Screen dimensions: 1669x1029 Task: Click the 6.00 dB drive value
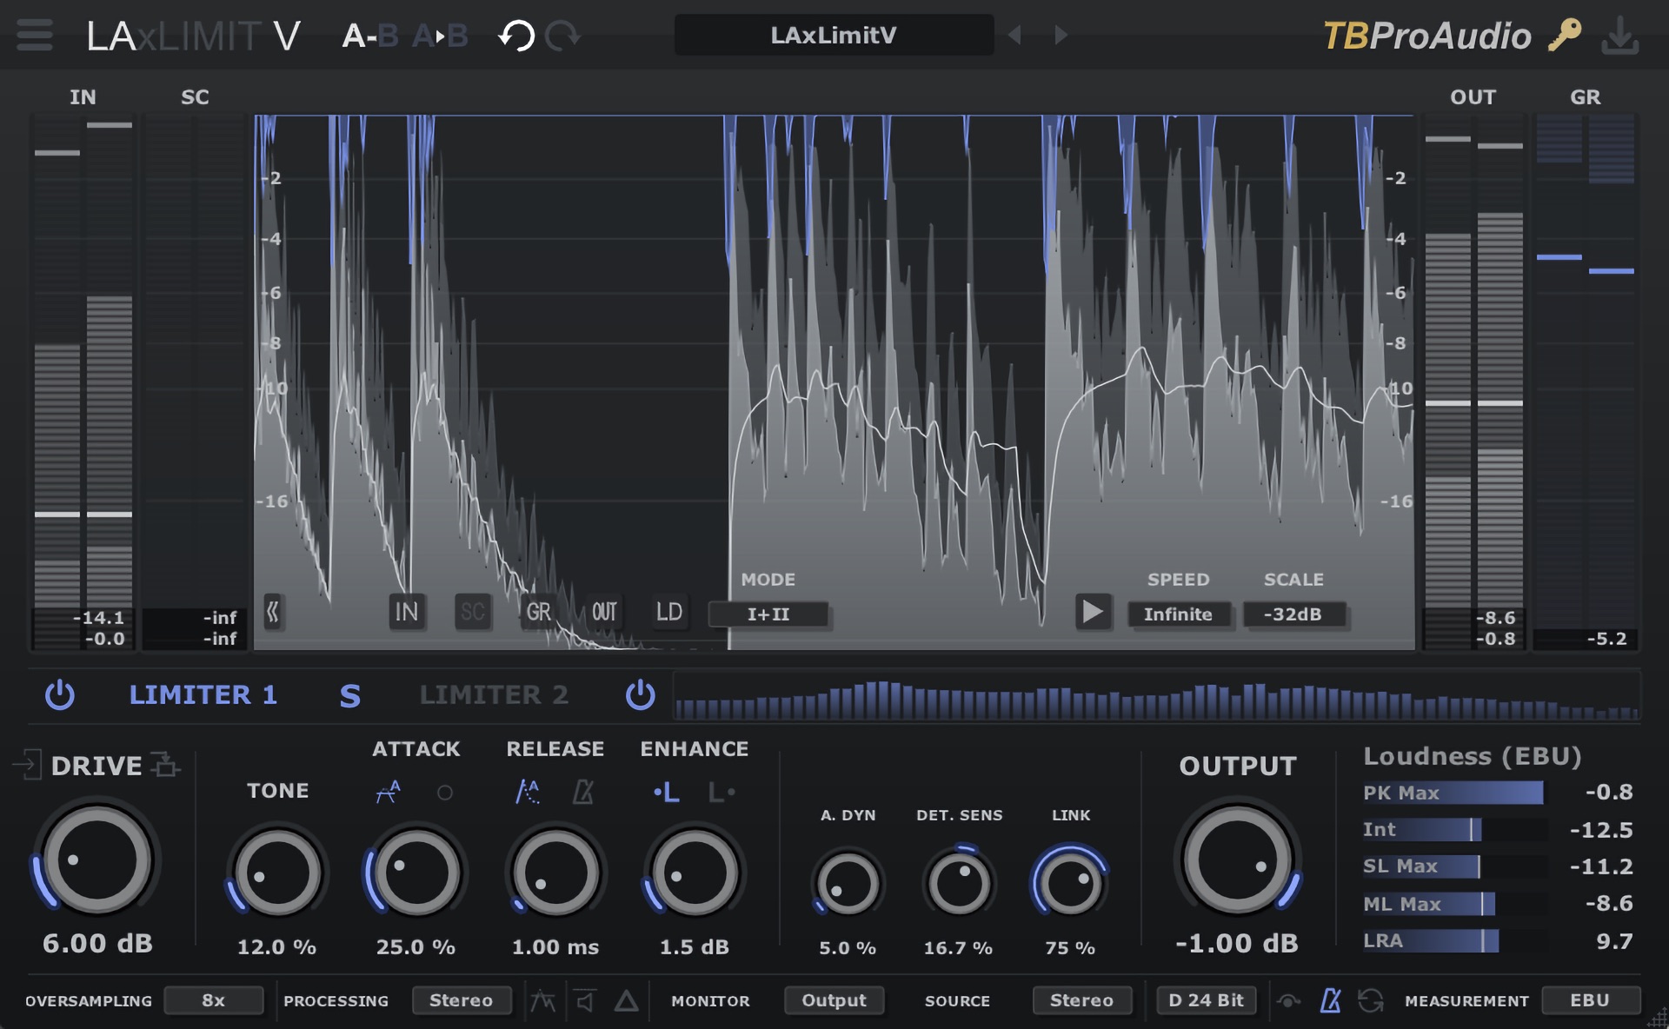pos(97,943)
